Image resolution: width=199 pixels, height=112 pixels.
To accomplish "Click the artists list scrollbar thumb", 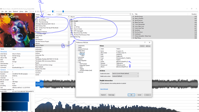I will [69, 44].
